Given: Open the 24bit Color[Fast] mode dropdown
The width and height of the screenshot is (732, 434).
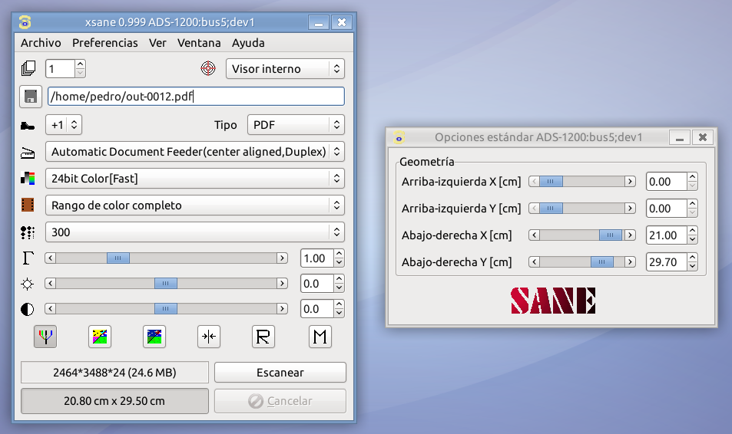Looking at the screenshot, I should coord(194,179).
